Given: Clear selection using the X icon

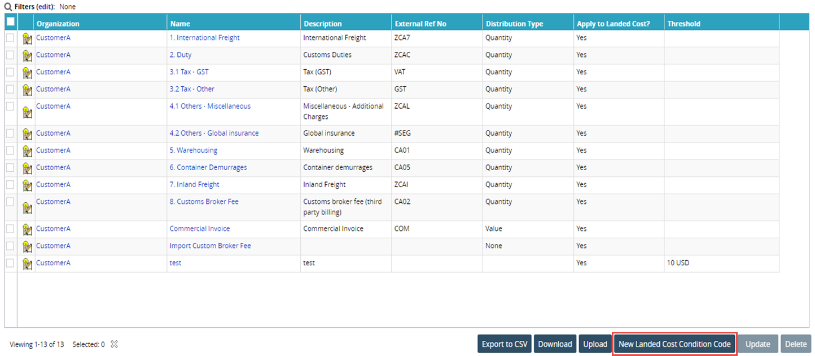Looking at the screenshot, I should [x=114, y=344].
